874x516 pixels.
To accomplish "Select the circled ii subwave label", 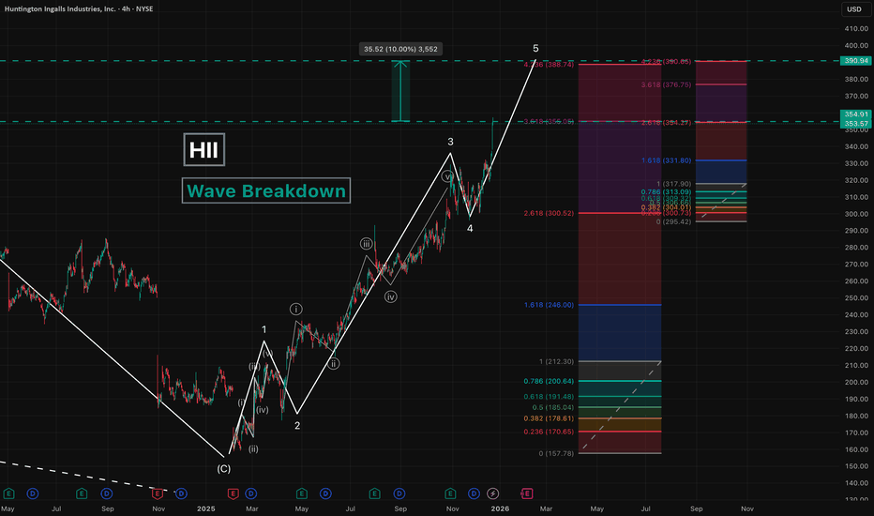I will [x=333, y=364].
